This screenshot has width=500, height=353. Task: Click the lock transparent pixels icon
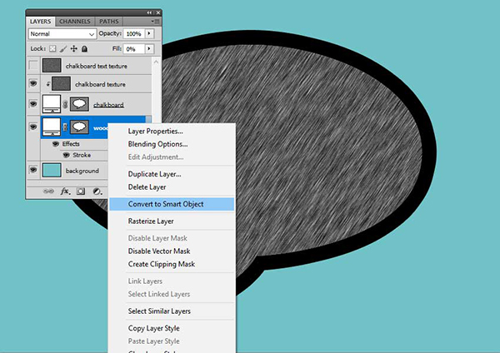[51, 49]
